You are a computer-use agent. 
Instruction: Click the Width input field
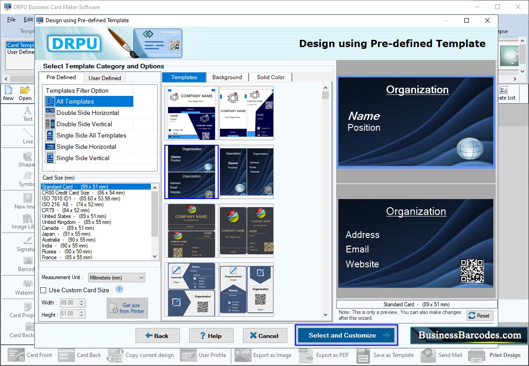[x=69, y=303]
